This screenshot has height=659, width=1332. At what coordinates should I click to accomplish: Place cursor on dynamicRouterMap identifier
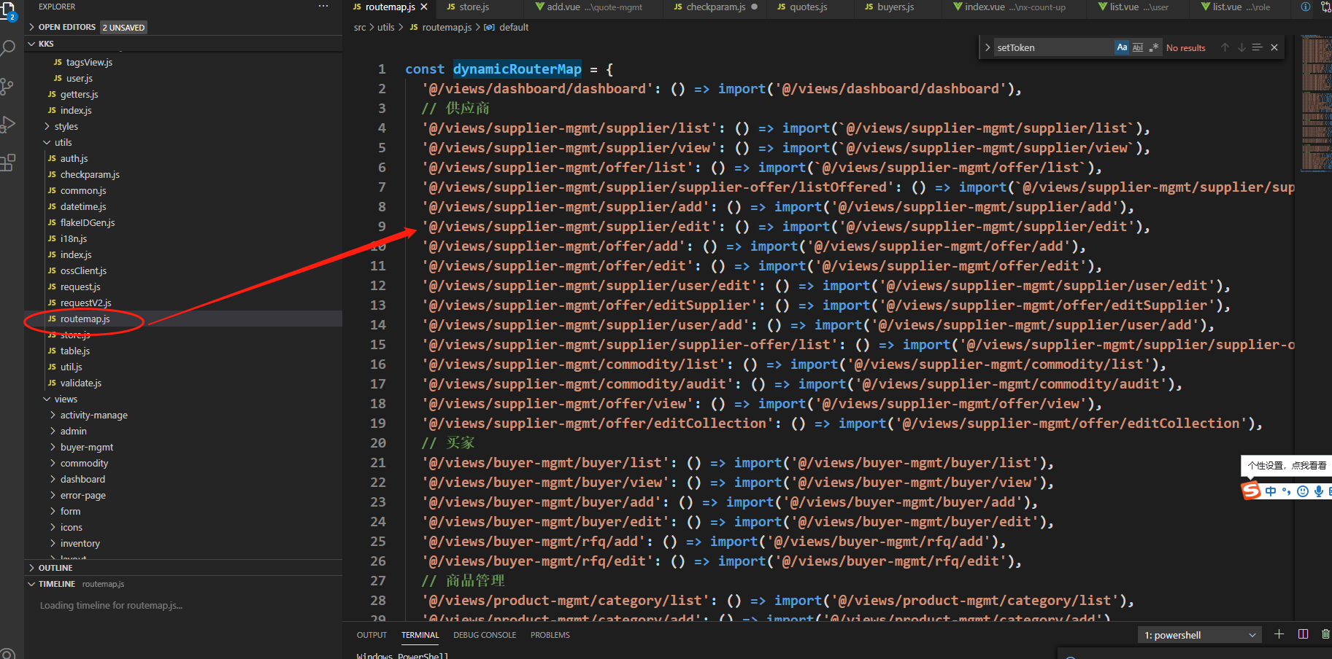point(517,69)
